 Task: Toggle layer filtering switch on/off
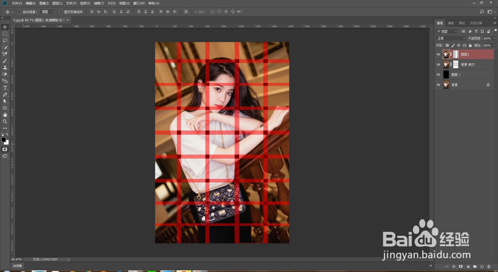pos(496,31)
